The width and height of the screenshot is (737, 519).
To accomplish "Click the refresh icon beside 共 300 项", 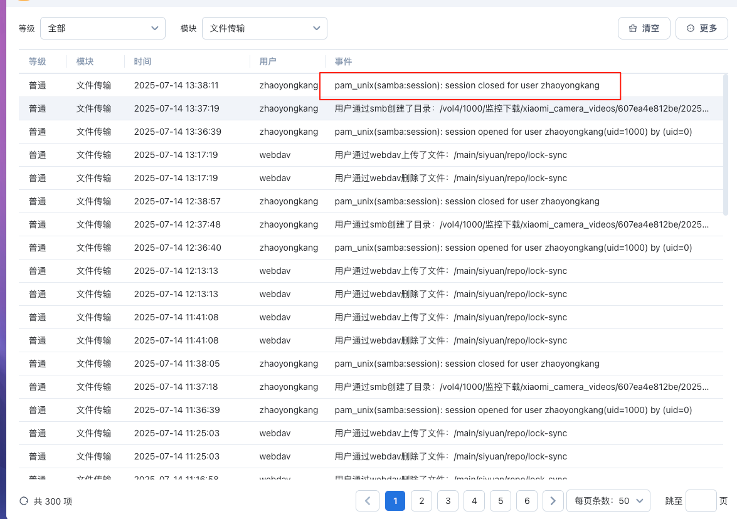I will click(x=24, y=501).
